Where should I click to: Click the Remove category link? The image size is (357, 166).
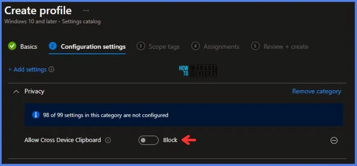pos(316,91)
